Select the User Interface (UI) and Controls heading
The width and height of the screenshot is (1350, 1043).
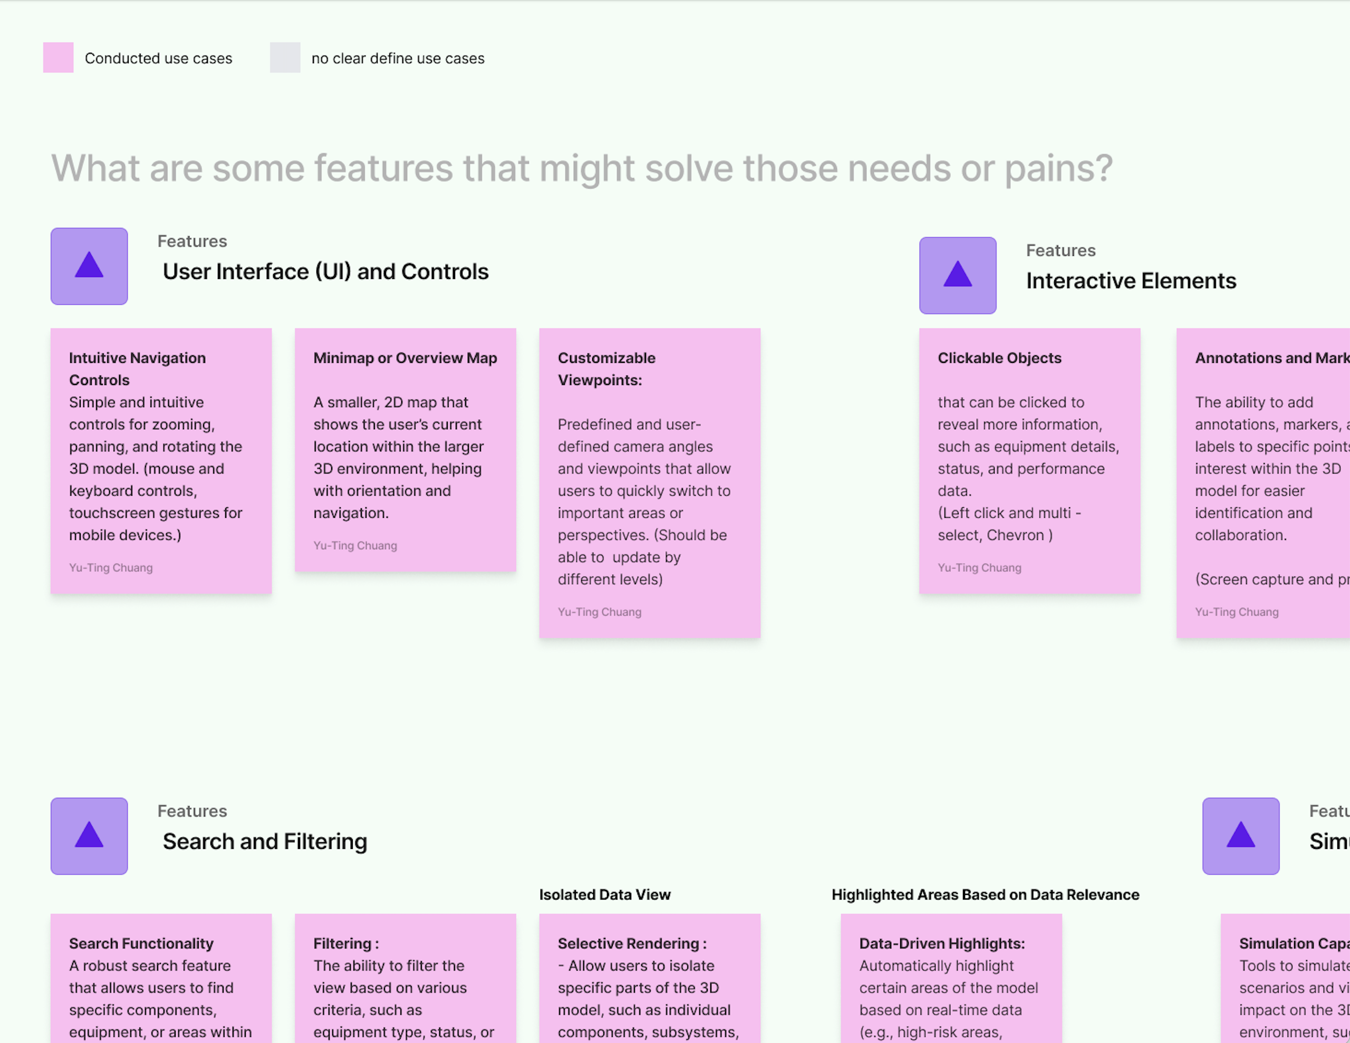click(326, 272)
